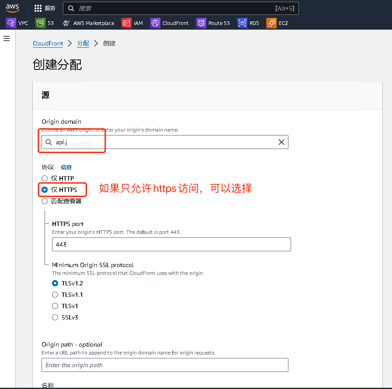Open the 信息 info link beside 协议
The height and width of the screenshot is (389, 392).
[x=66, y=167]
